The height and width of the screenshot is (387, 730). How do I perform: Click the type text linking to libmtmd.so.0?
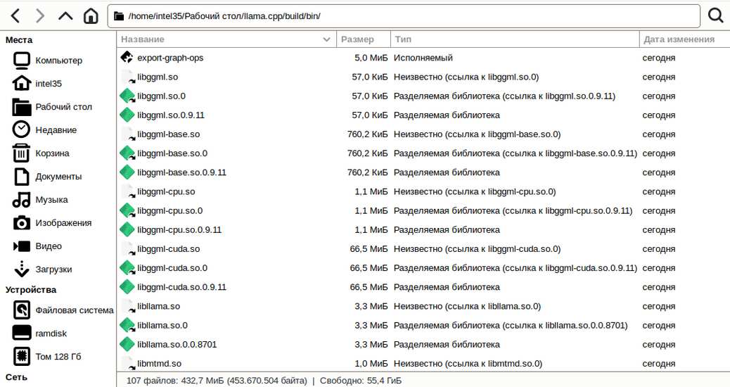coord(468,363)
